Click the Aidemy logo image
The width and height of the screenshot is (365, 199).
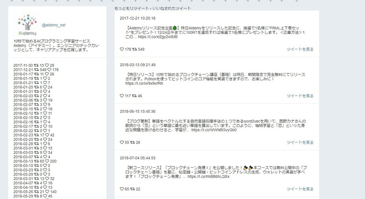click(27, 25)
